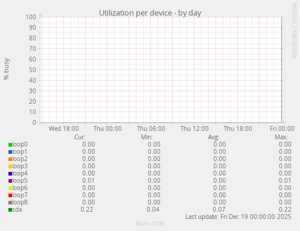Click the 'Thu 18:00' x-axis label

238,128
